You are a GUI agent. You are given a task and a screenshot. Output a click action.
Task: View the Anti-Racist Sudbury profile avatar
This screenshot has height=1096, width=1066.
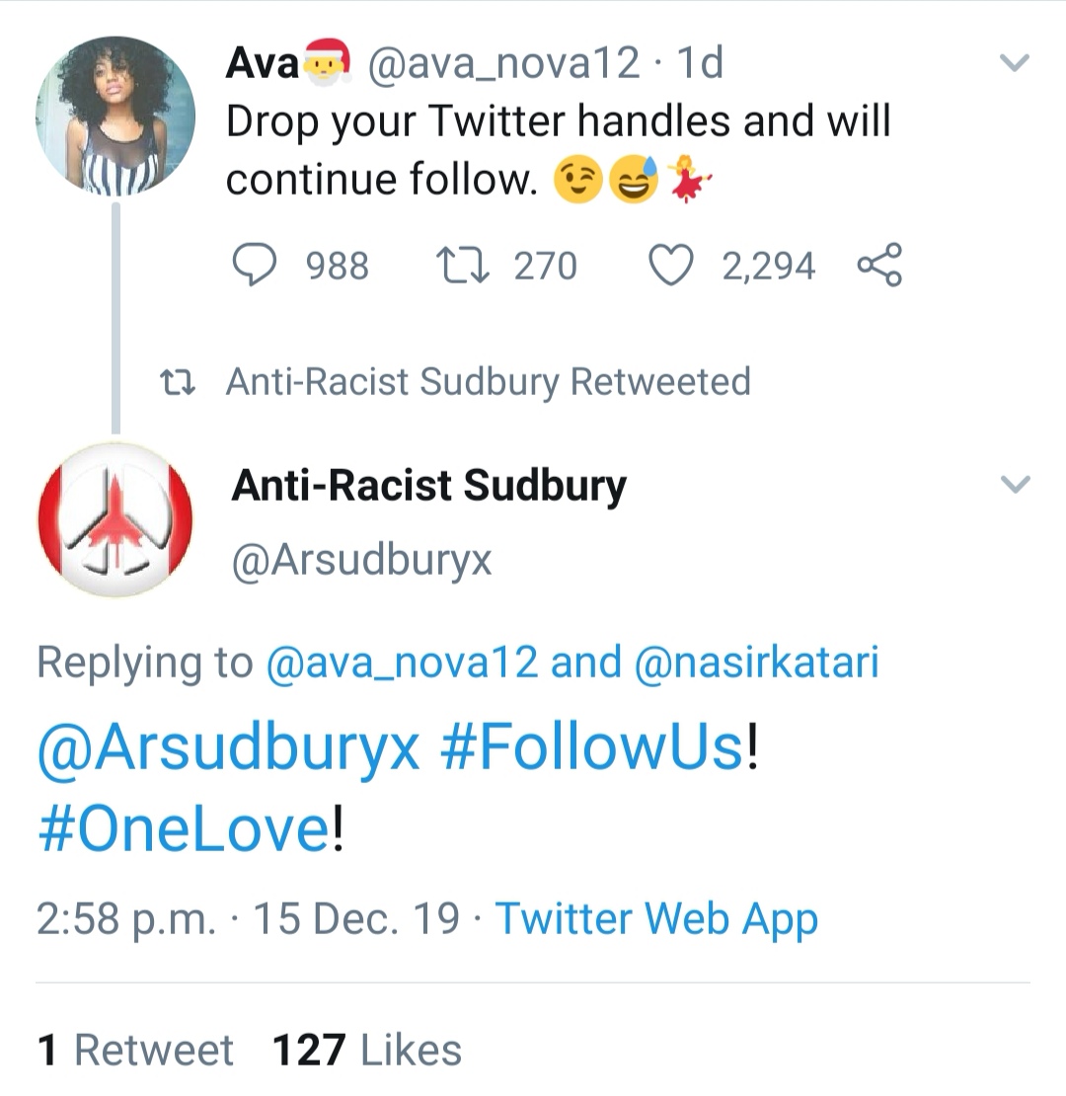point(115,519)
